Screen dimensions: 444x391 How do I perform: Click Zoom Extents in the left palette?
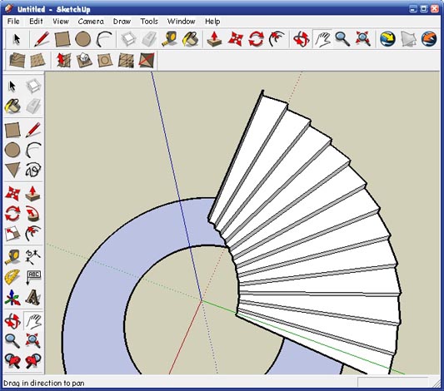point(33,341)
